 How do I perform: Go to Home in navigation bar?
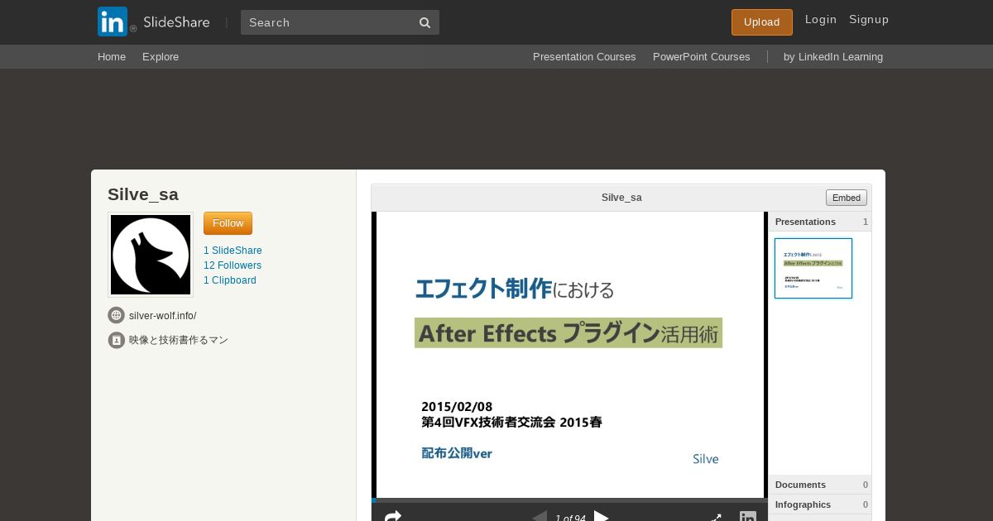tap(112, 57)
